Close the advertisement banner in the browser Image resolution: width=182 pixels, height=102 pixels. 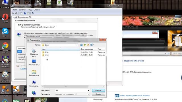click(155, 33)
